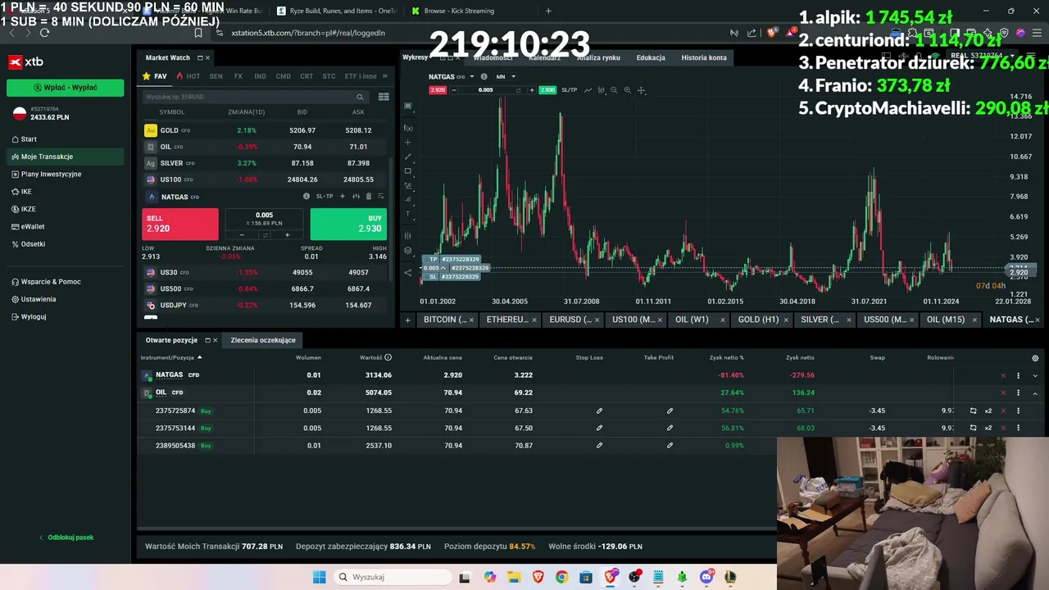Switch to the ETF i inne tab
The image size is (1049, 590).
361,76
